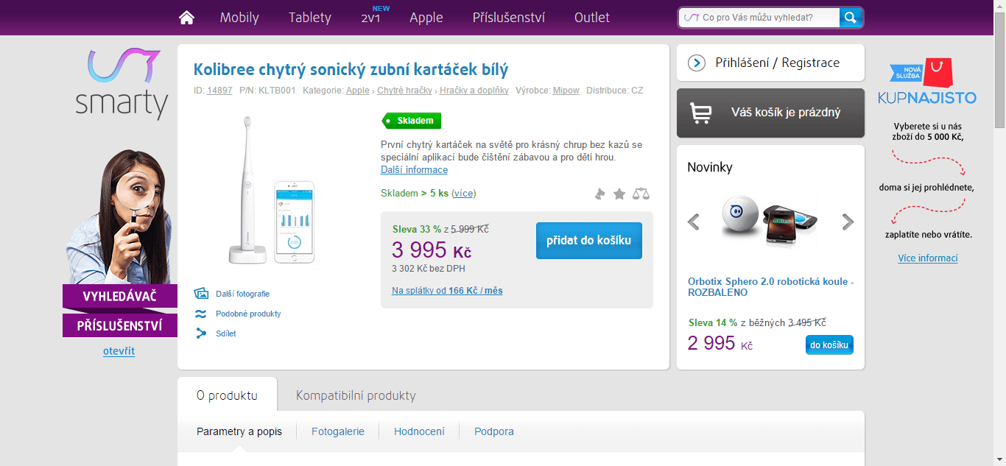Click Podobné produkty link

[248, 314]
